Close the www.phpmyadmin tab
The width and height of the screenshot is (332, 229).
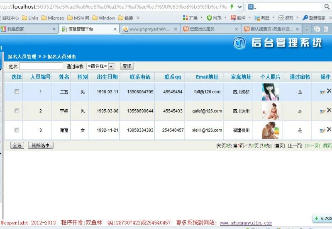176,29
